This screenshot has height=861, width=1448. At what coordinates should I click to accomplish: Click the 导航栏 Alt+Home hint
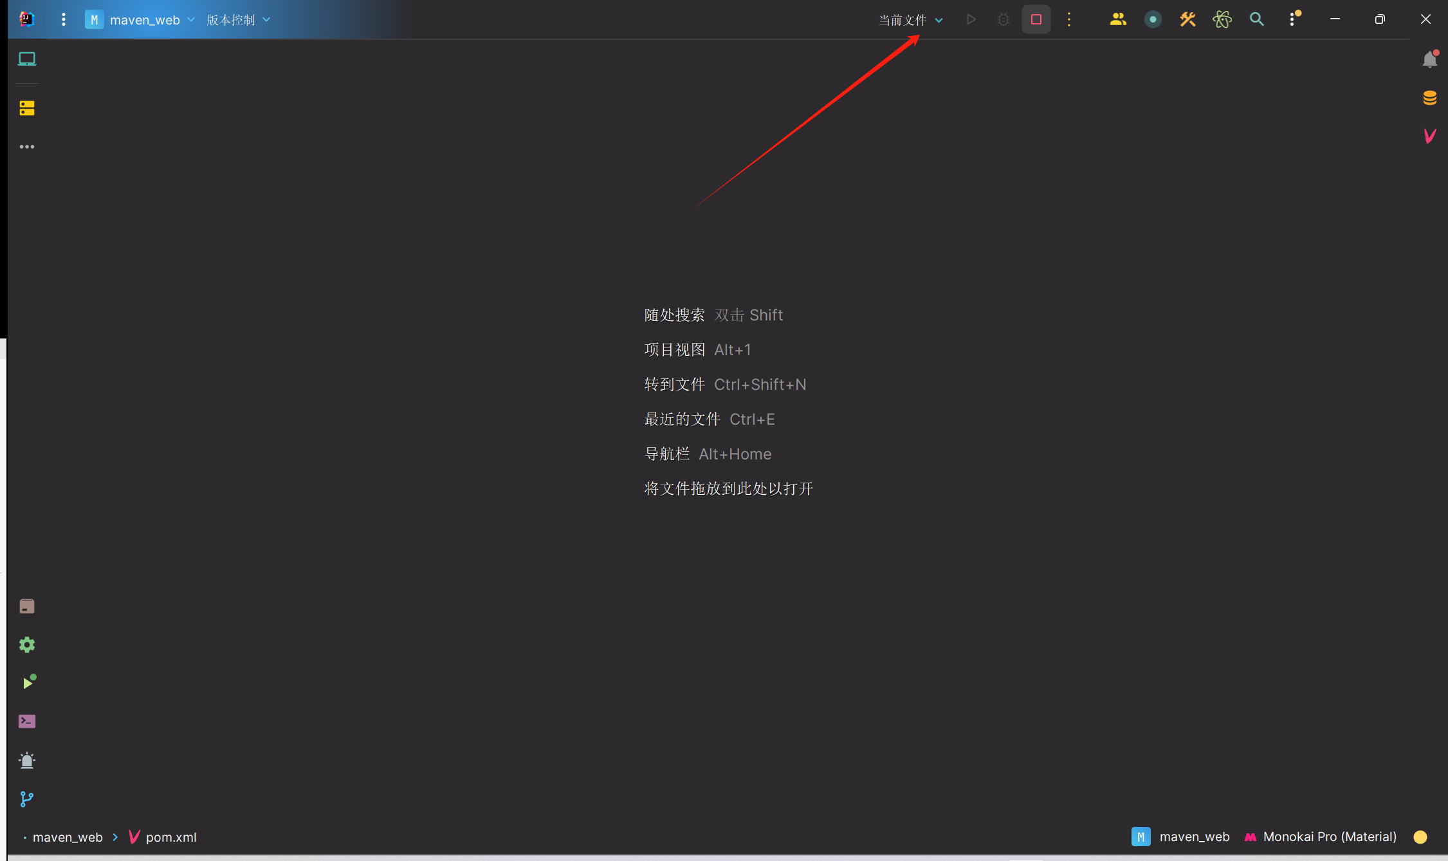click(x=708, y=454)
